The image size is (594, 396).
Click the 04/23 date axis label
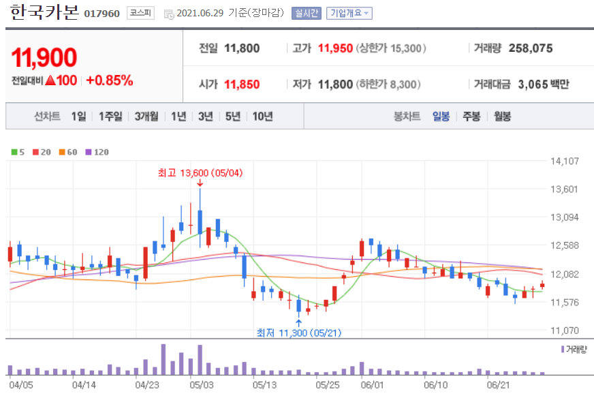(147, 385)
